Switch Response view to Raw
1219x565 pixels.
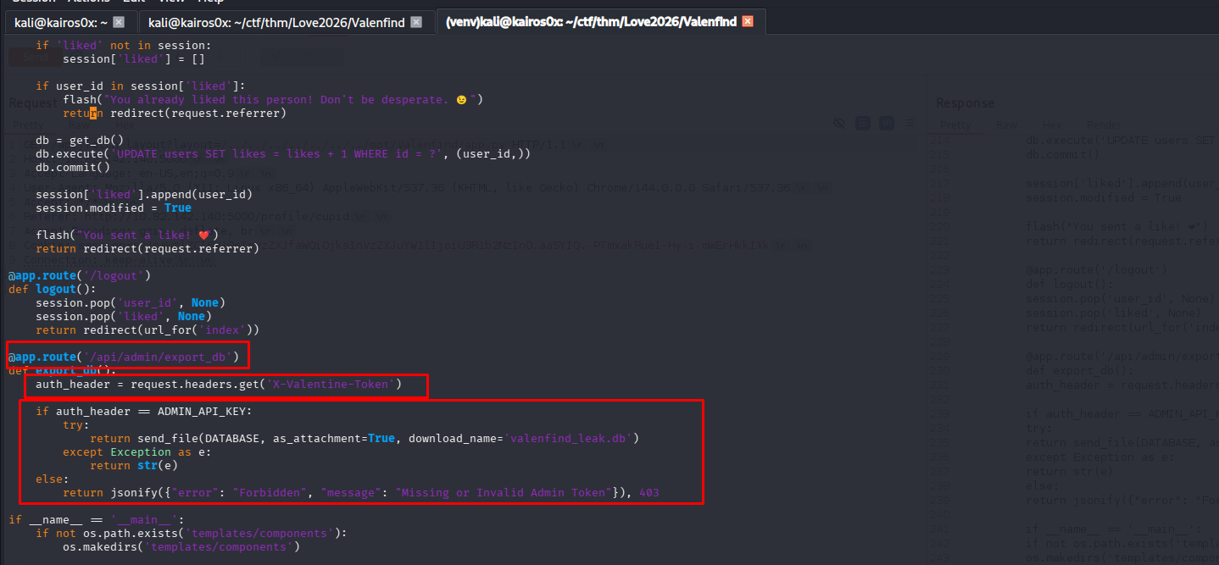click(x=1007, y=125)
